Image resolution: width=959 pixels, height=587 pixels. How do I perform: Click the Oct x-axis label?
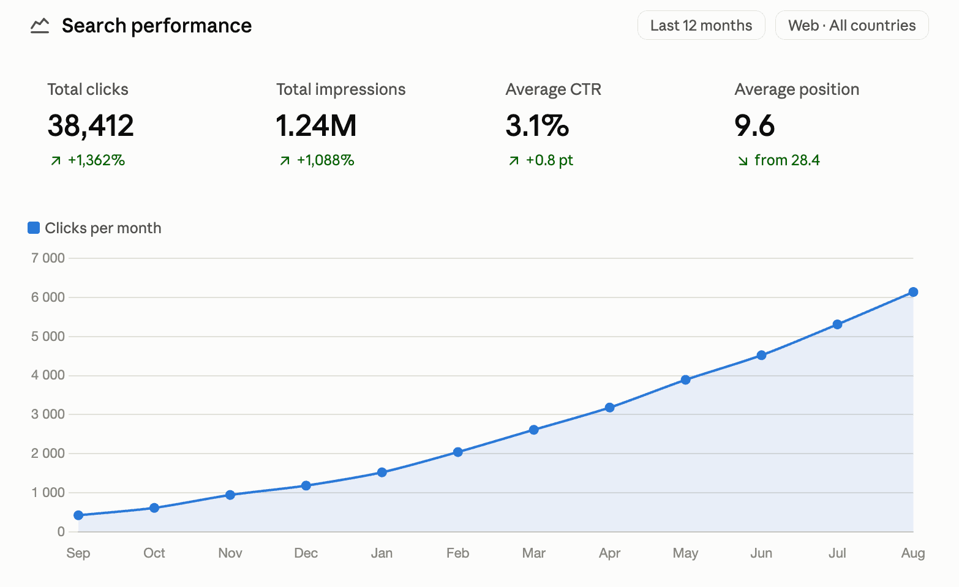point(154,553)
